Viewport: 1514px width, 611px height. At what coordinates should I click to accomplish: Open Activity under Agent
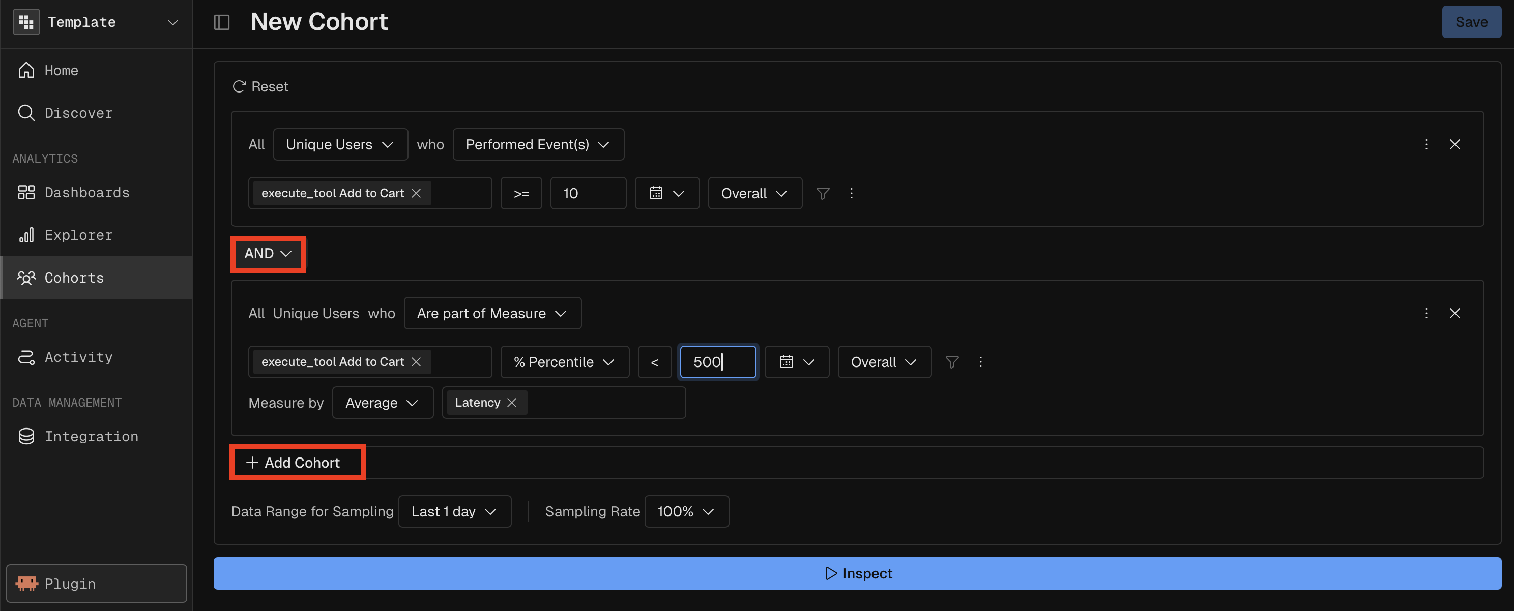pyautogui.click(x=96, y=357)
